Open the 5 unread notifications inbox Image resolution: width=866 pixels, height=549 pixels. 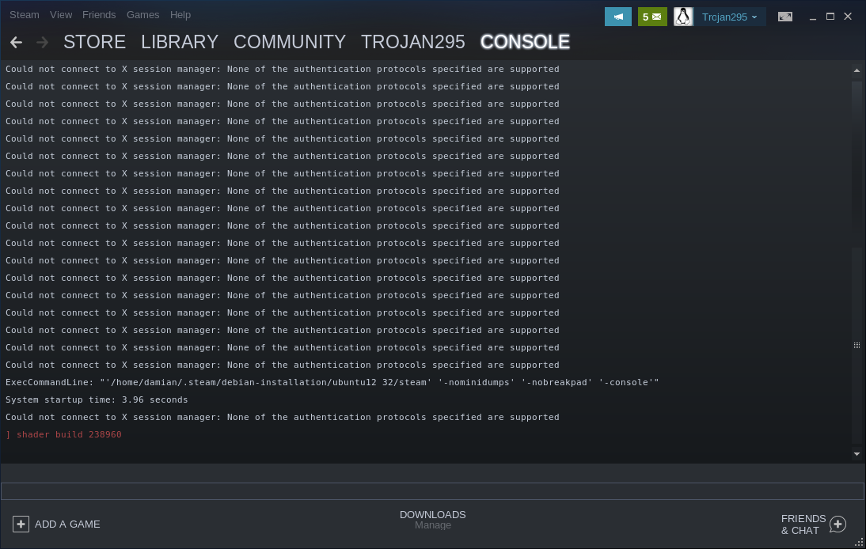652,17
